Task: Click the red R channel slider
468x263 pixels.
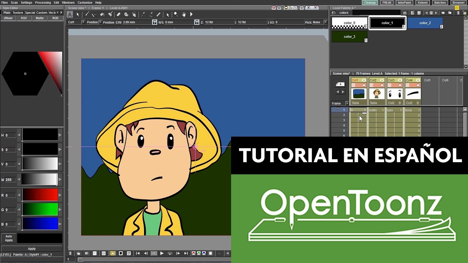Action: click(x=40, y=195)
